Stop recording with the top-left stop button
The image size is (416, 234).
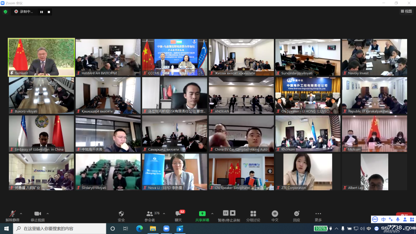(x=49, y=12)
